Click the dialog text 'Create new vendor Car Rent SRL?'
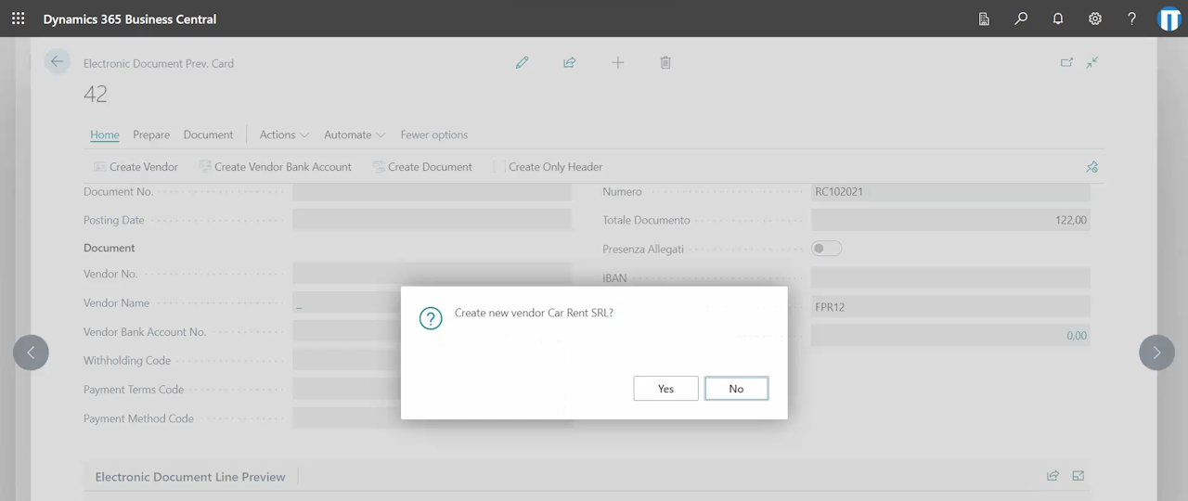 point(534,313)
